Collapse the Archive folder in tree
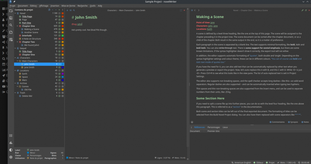Image resolution: width=311 pixels, height=164 pixels. pyautogui.click(x=15, y=83)
